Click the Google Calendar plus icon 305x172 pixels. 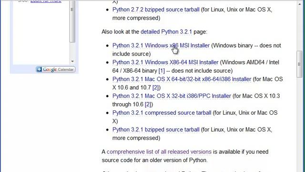(39, 69)
